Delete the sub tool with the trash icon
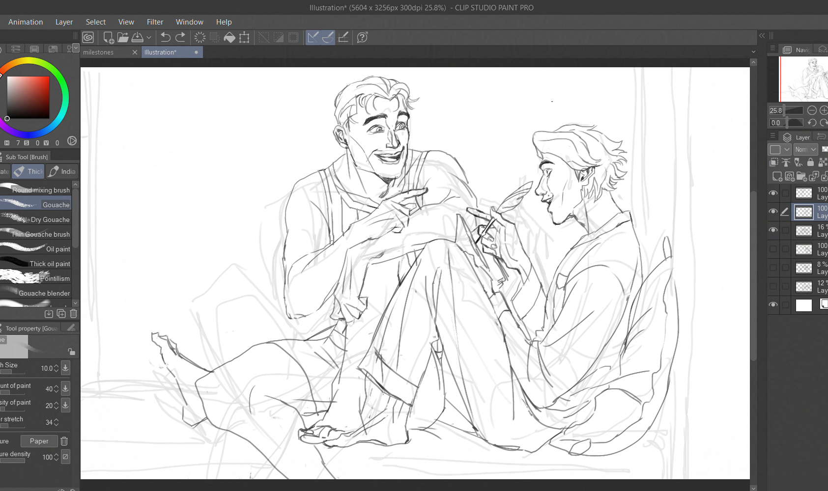 (x=73, y=313)
